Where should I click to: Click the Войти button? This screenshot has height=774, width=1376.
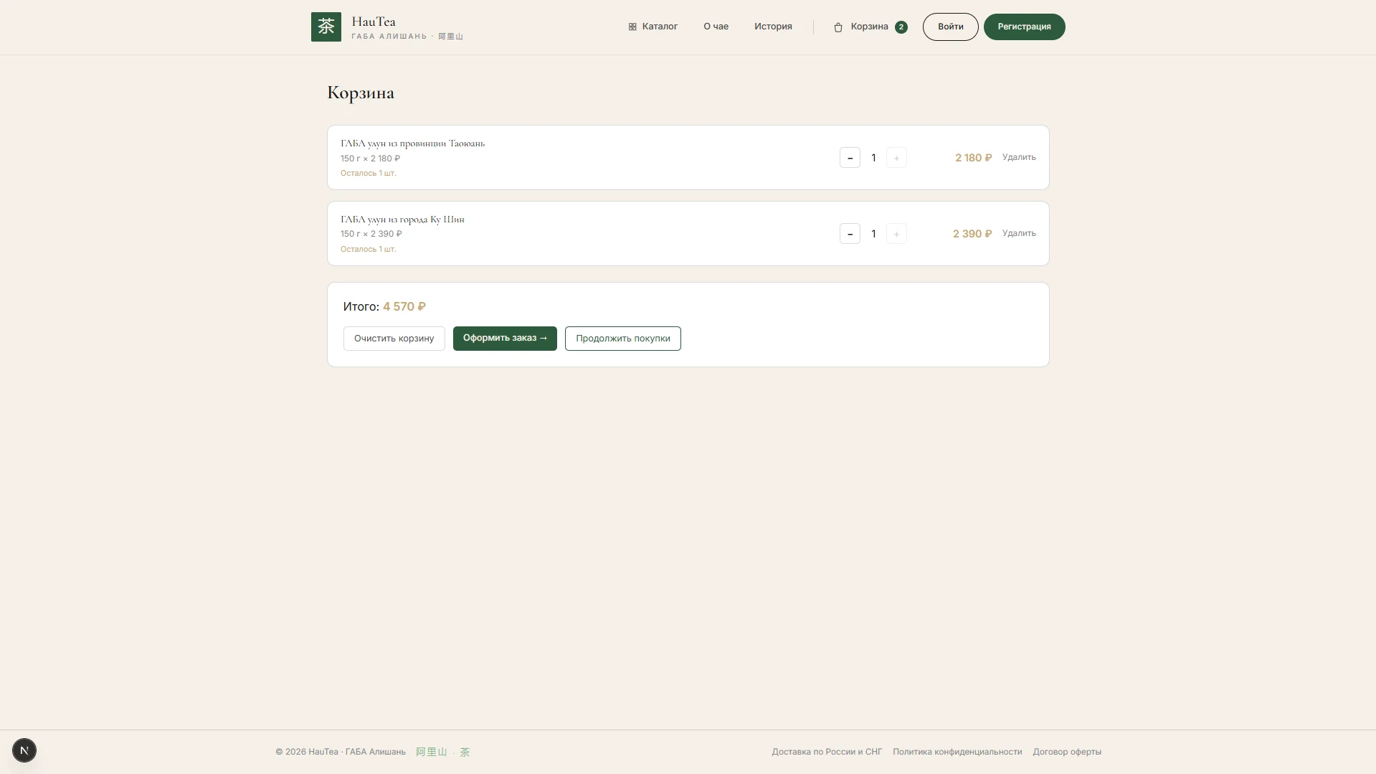point(950,27)
